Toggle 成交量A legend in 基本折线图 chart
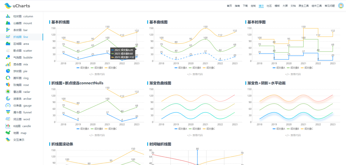Screen dimensions: 346x165 (x=84, y=68)
